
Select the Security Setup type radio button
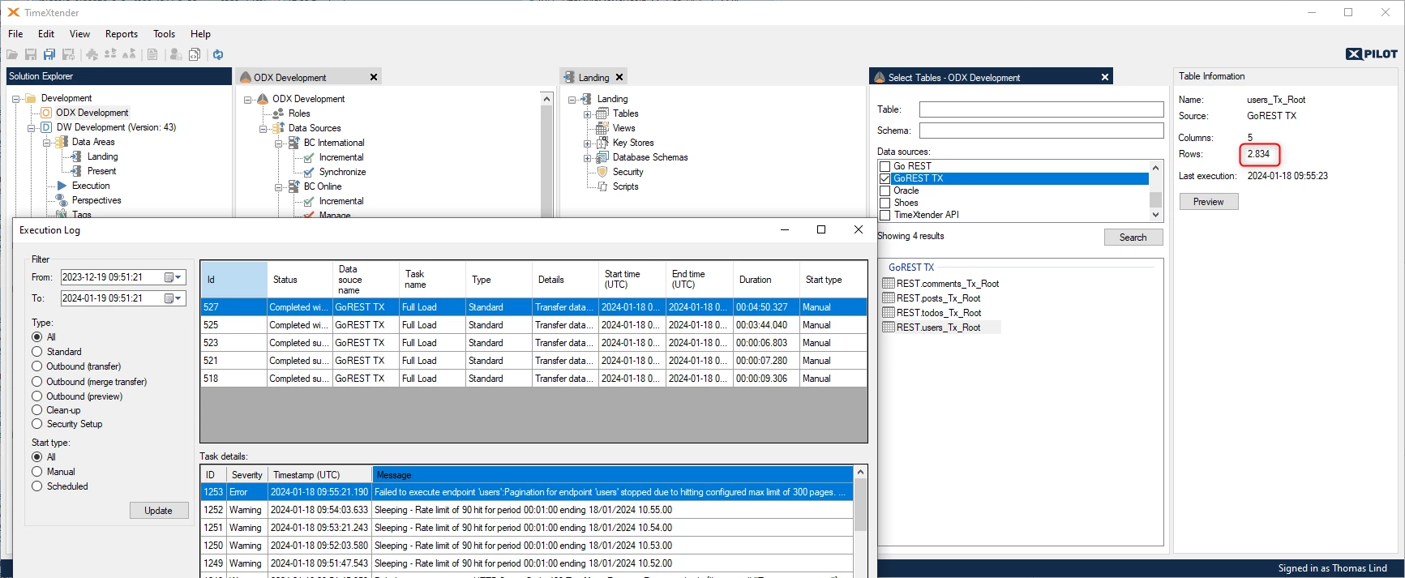(37, 424)
